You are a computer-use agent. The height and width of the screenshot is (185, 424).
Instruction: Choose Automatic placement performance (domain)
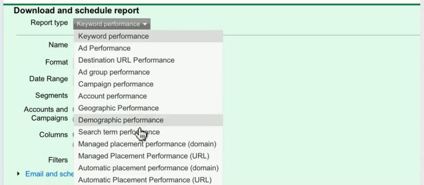148,168
